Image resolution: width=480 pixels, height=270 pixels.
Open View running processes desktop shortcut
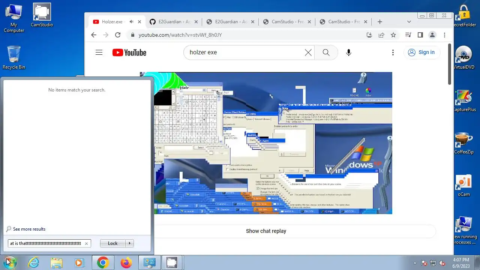(465, 231)
